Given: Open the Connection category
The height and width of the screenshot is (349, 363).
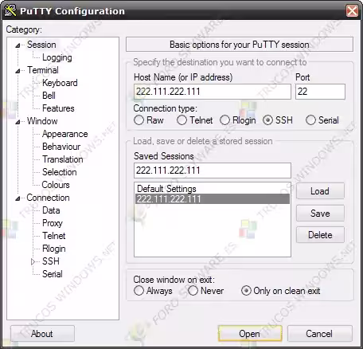Looking at the screenshot, I should coord(48,198).
